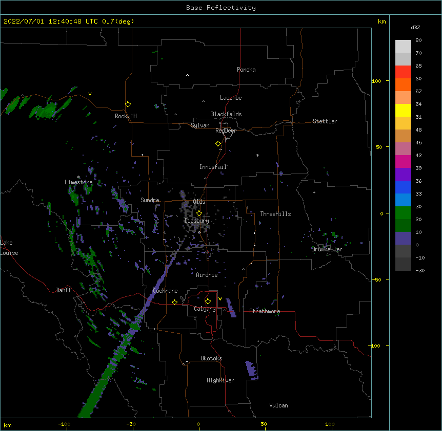The height and width of the screenshot is (431, 442).
Task: Click the Sylvan label on map
Action: click(x=200, y=125)
